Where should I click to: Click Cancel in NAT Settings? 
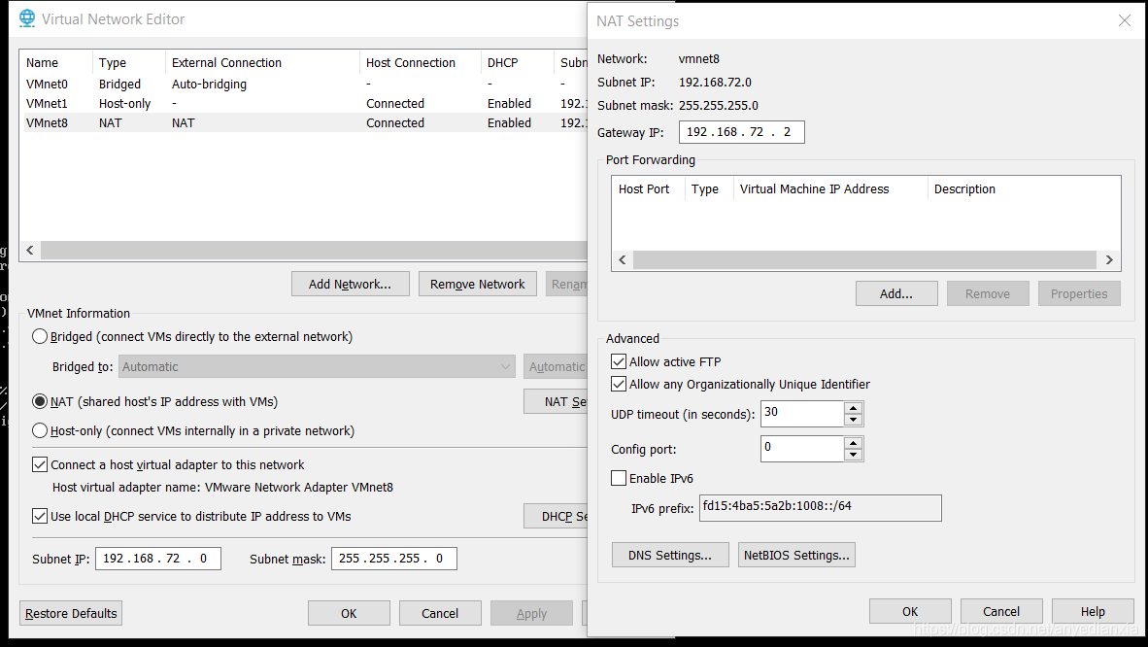pyautogui.click(x=1000, y=611)
